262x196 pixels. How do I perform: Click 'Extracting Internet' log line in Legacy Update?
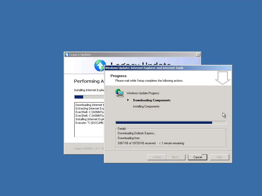[90, 108]
